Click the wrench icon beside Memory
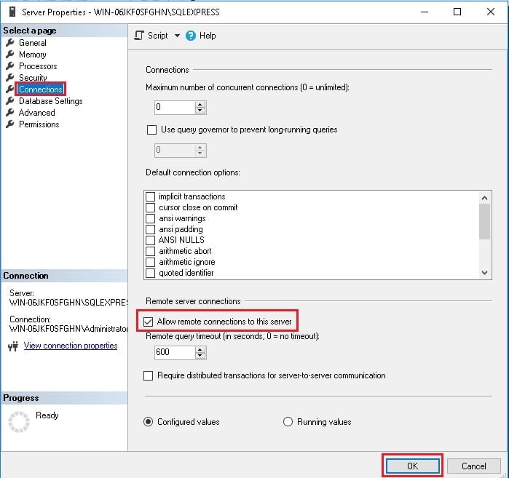Screen dimensions: 509x478 point(10,54)
